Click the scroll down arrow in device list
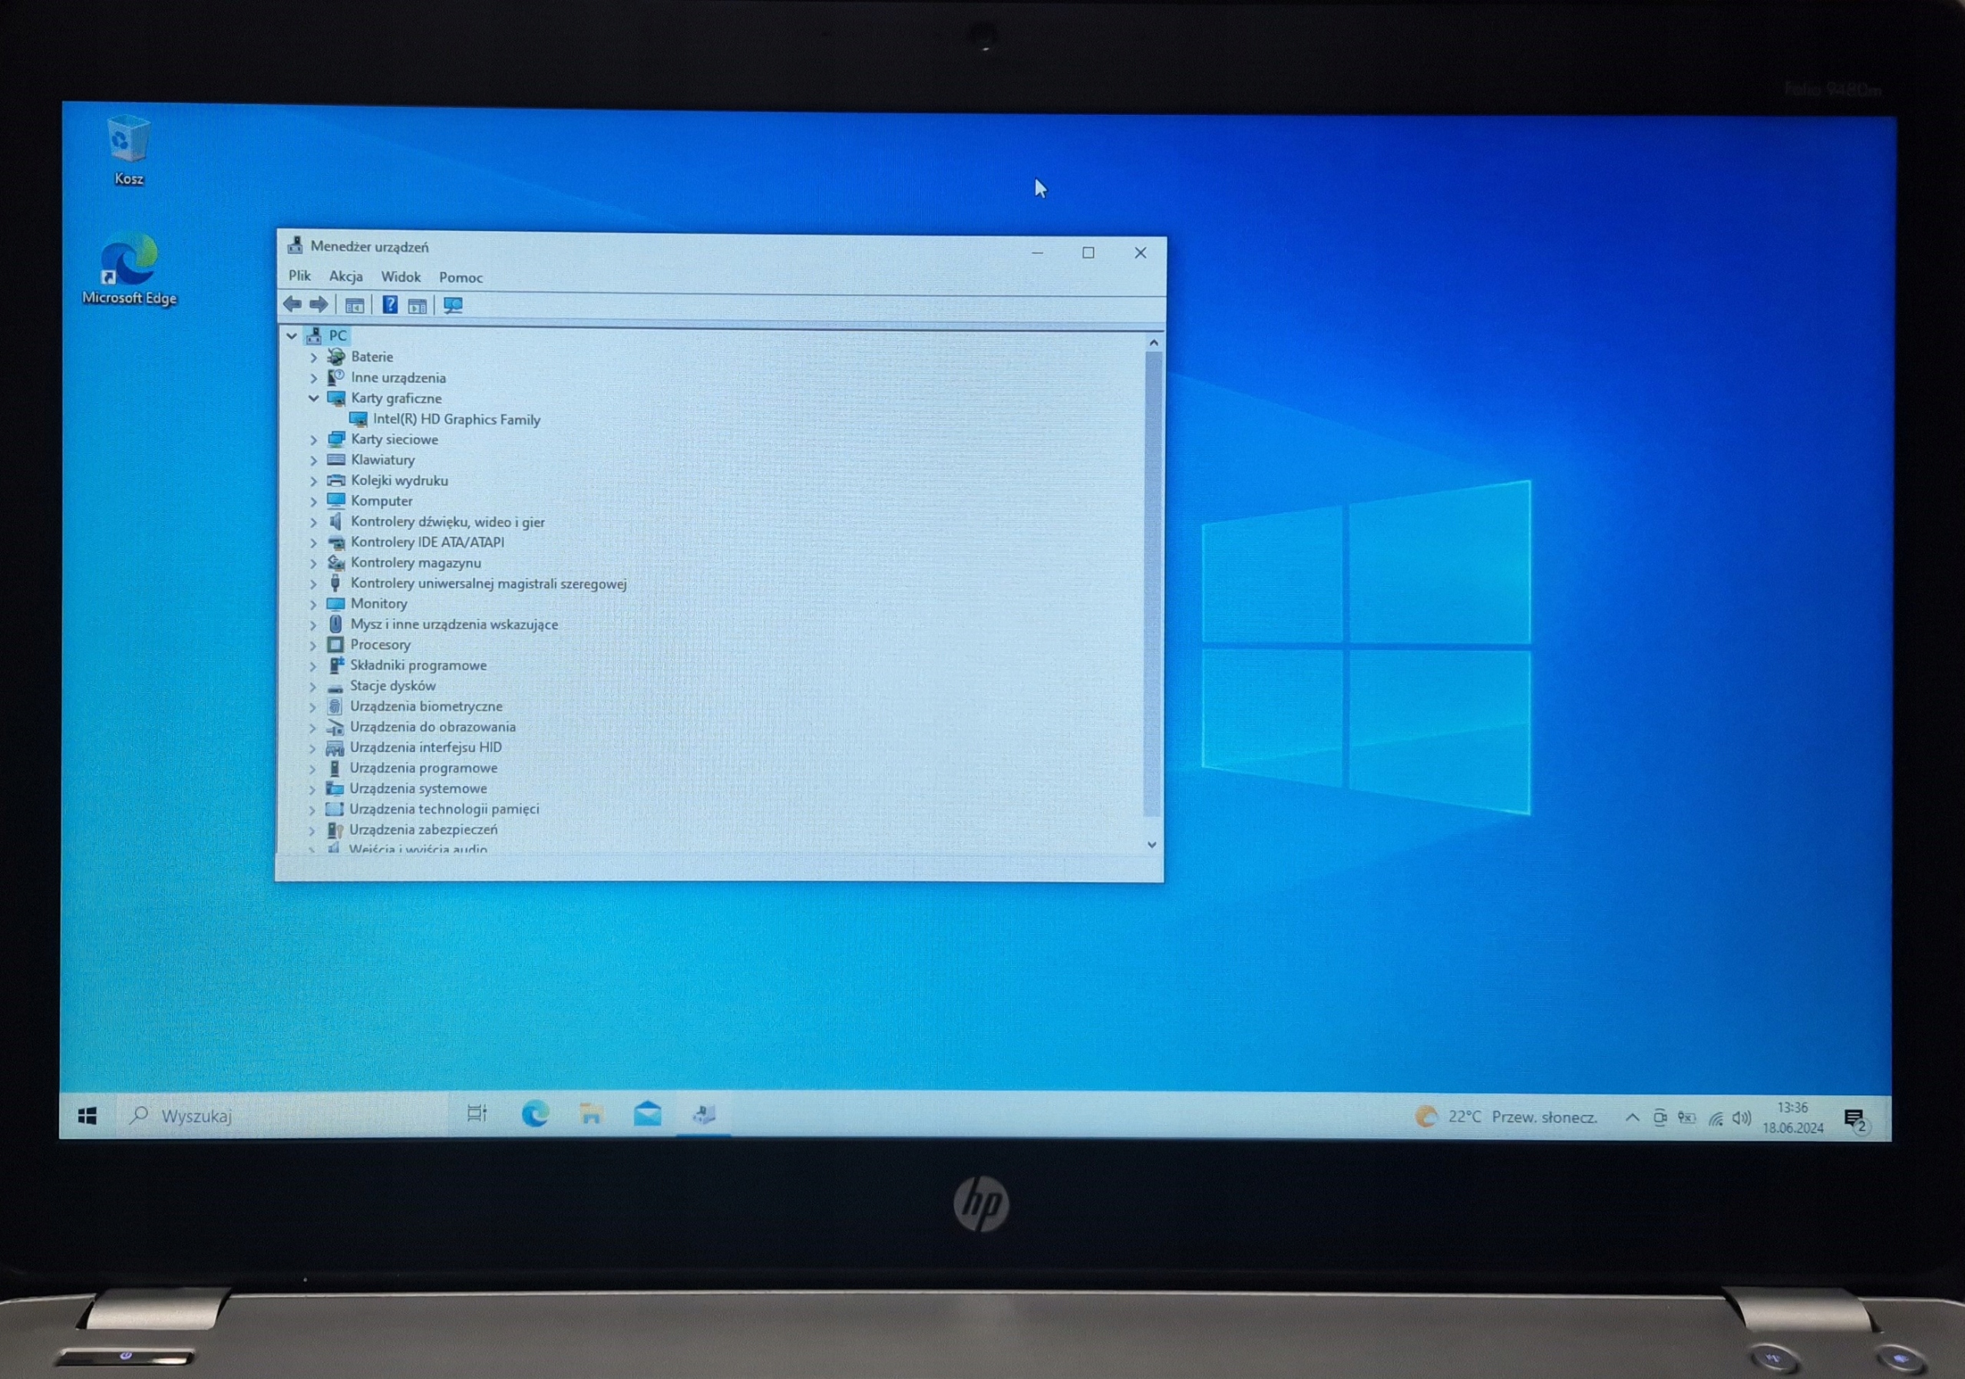 point(1152,844)
